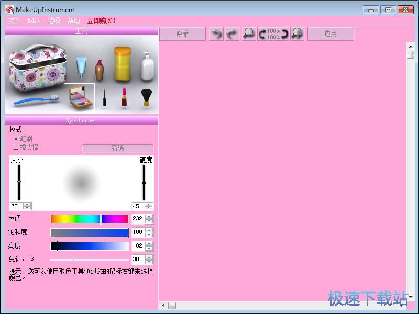
Task: Click the brush size input field
Action: pyautogui.click(x=16, y=206)
